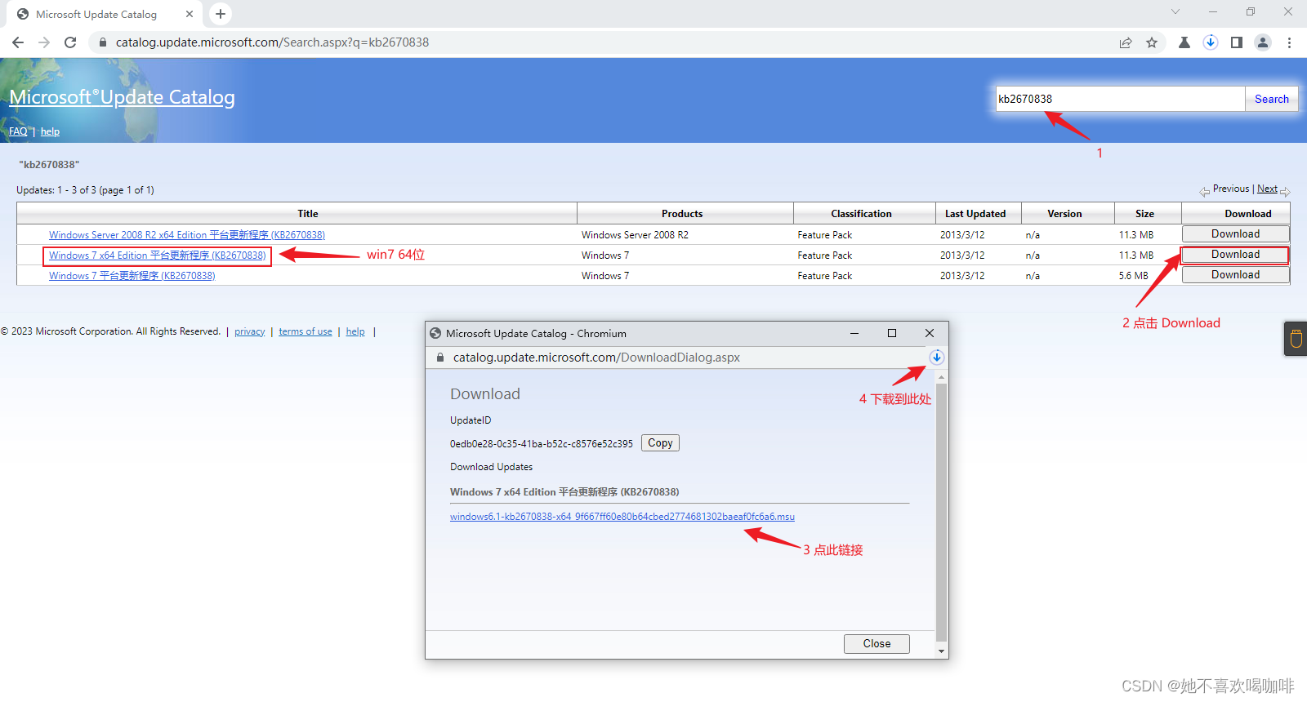Expand the tab search chevron
Viewport: 1307px width, 702px height.
(x=1175, y=11)
